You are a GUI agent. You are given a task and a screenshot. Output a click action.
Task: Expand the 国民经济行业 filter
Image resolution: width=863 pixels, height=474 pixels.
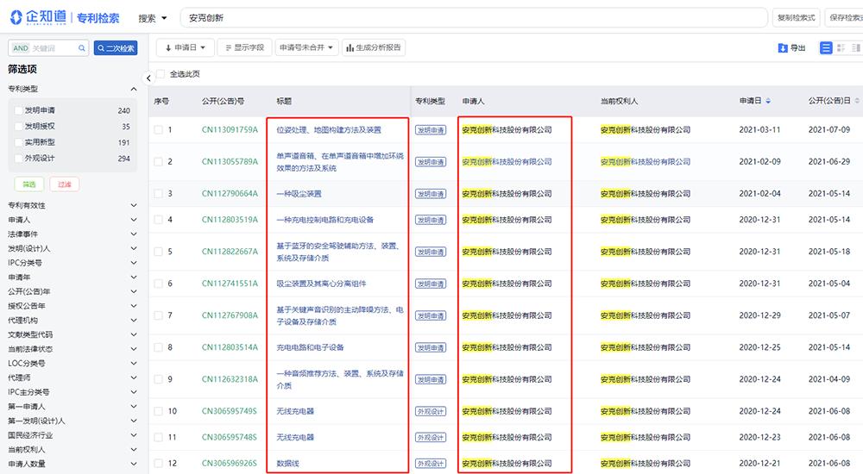point(134,435)
